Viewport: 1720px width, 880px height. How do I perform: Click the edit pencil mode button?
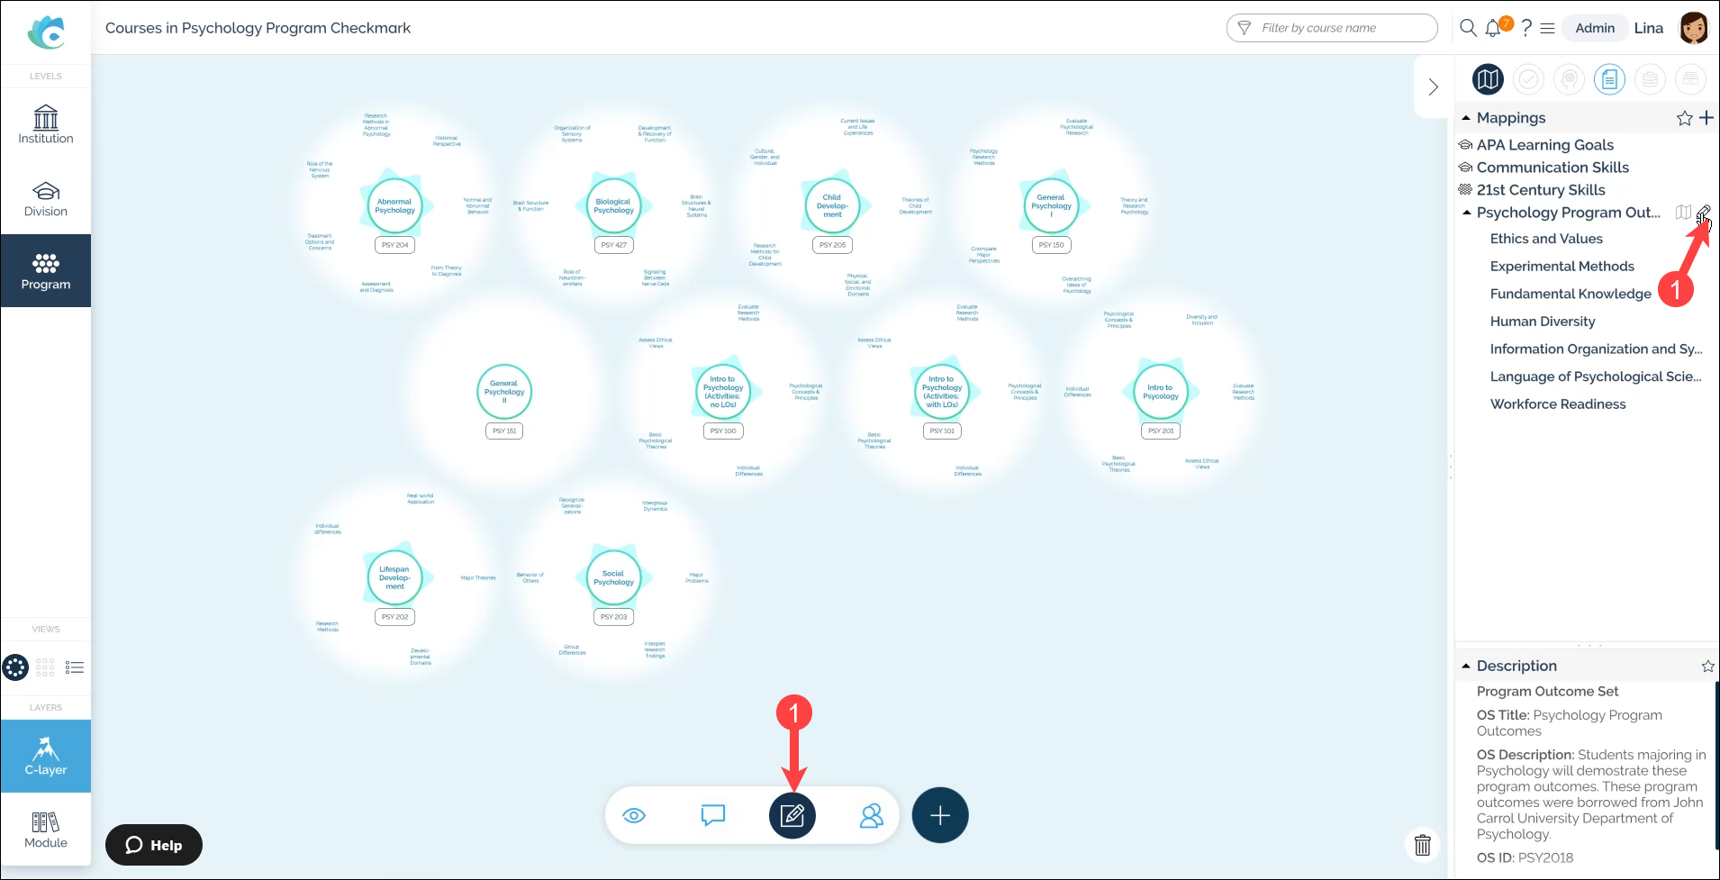pyautogui.click(x=792, y=815)
